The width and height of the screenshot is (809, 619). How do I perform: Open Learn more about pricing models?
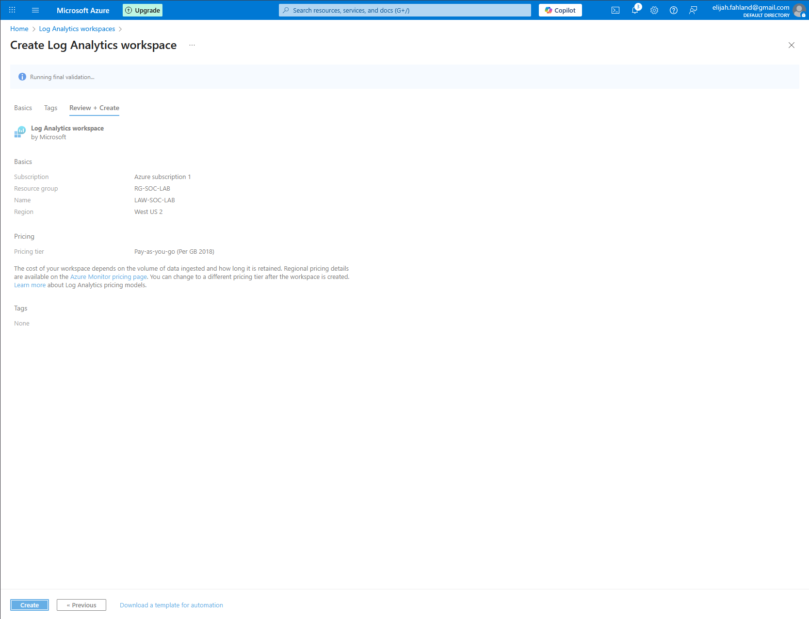[x=30, y=285]
